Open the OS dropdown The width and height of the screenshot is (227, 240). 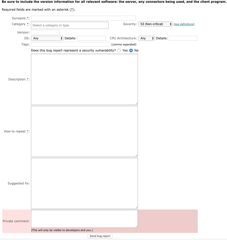[x=47, y=38]
